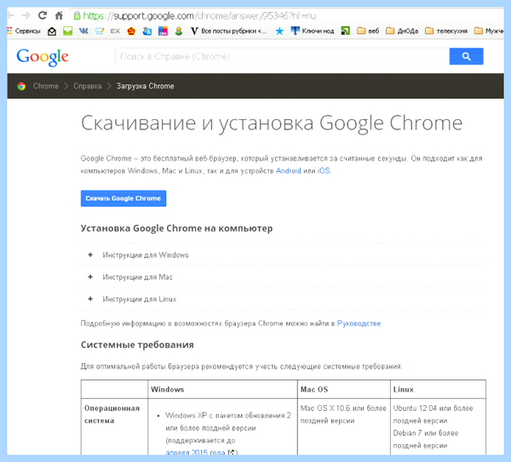Open the green person figure bookmark
This screenshot has height=462, width=511.
179,31
